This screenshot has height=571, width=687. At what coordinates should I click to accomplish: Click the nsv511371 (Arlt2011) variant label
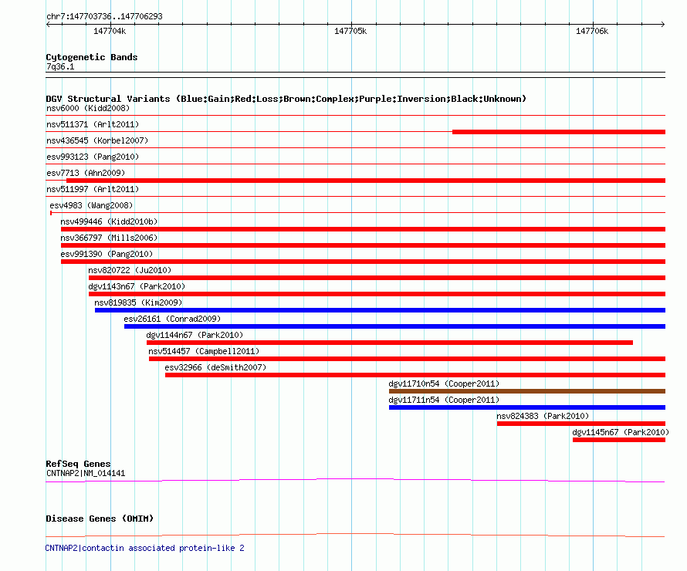coord(93,124)
